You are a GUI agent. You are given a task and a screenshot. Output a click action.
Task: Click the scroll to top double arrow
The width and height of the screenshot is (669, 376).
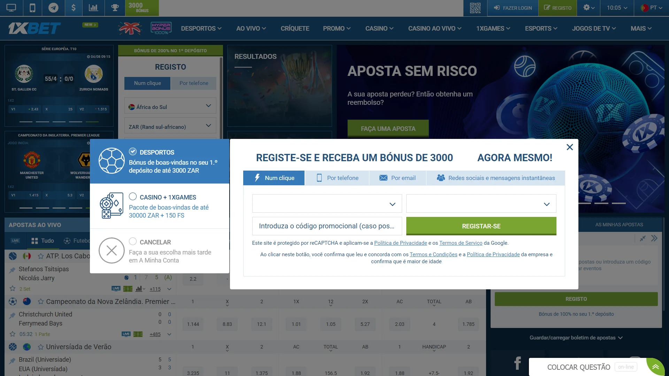pos(655,367)
